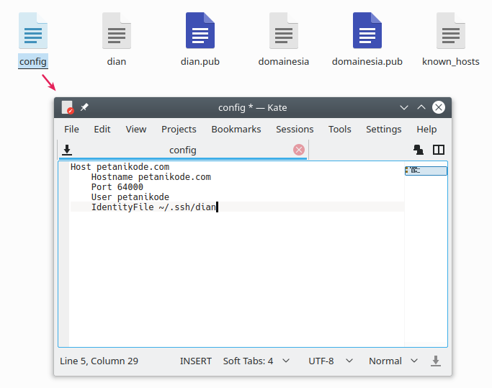
Task: Click the Port 64000 line in editor
Action: [x=117, y=186]
